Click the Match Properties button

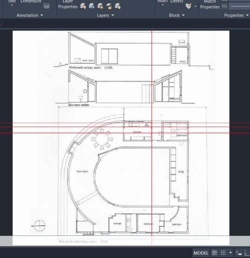click(x=210, y=4)
